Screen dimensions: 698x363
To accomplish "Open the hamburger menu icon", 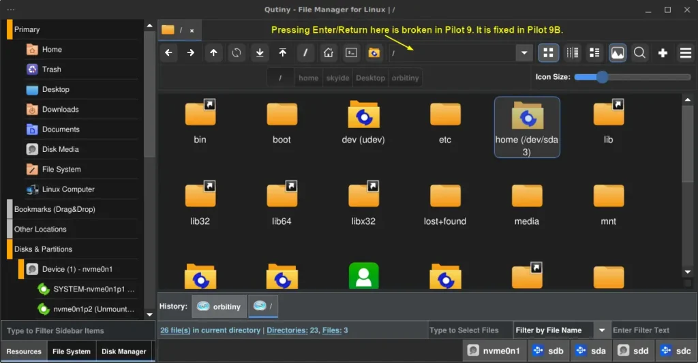I will 685,53.
